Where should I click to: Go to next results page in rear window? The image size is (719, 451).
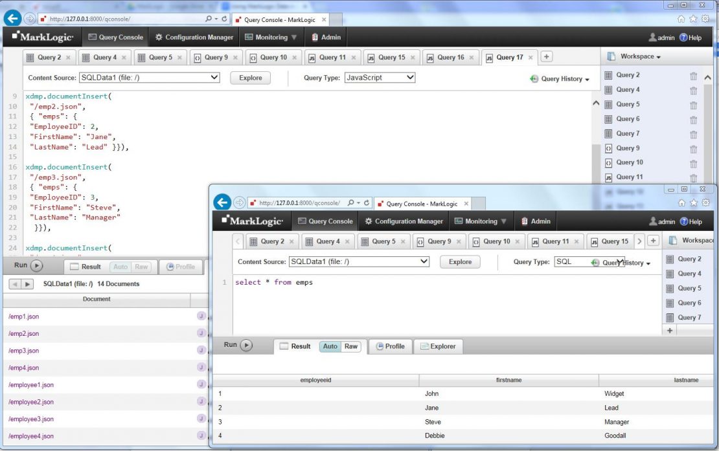point(27,284)
